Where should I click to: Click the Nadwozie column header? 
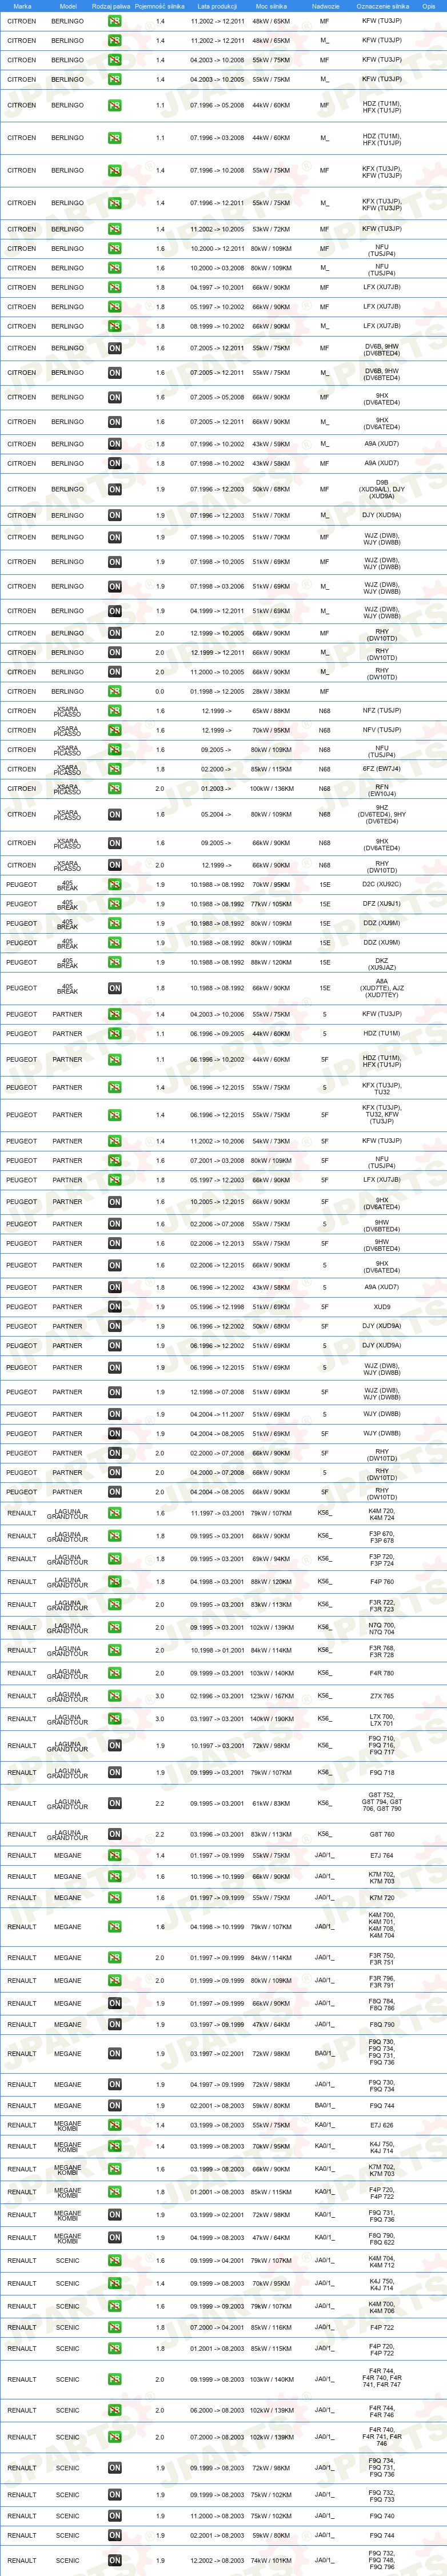tap(325, 6)
